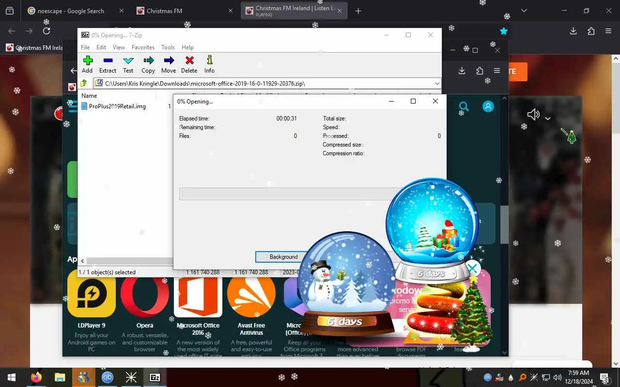620x387 pixels.
Task: Open the notification center icon
Action: [604, 377]
